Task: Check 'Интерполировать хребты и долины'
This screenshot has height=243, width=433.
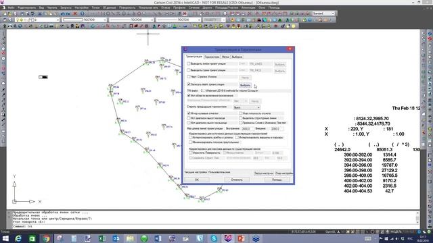Action: coord(191,137)
